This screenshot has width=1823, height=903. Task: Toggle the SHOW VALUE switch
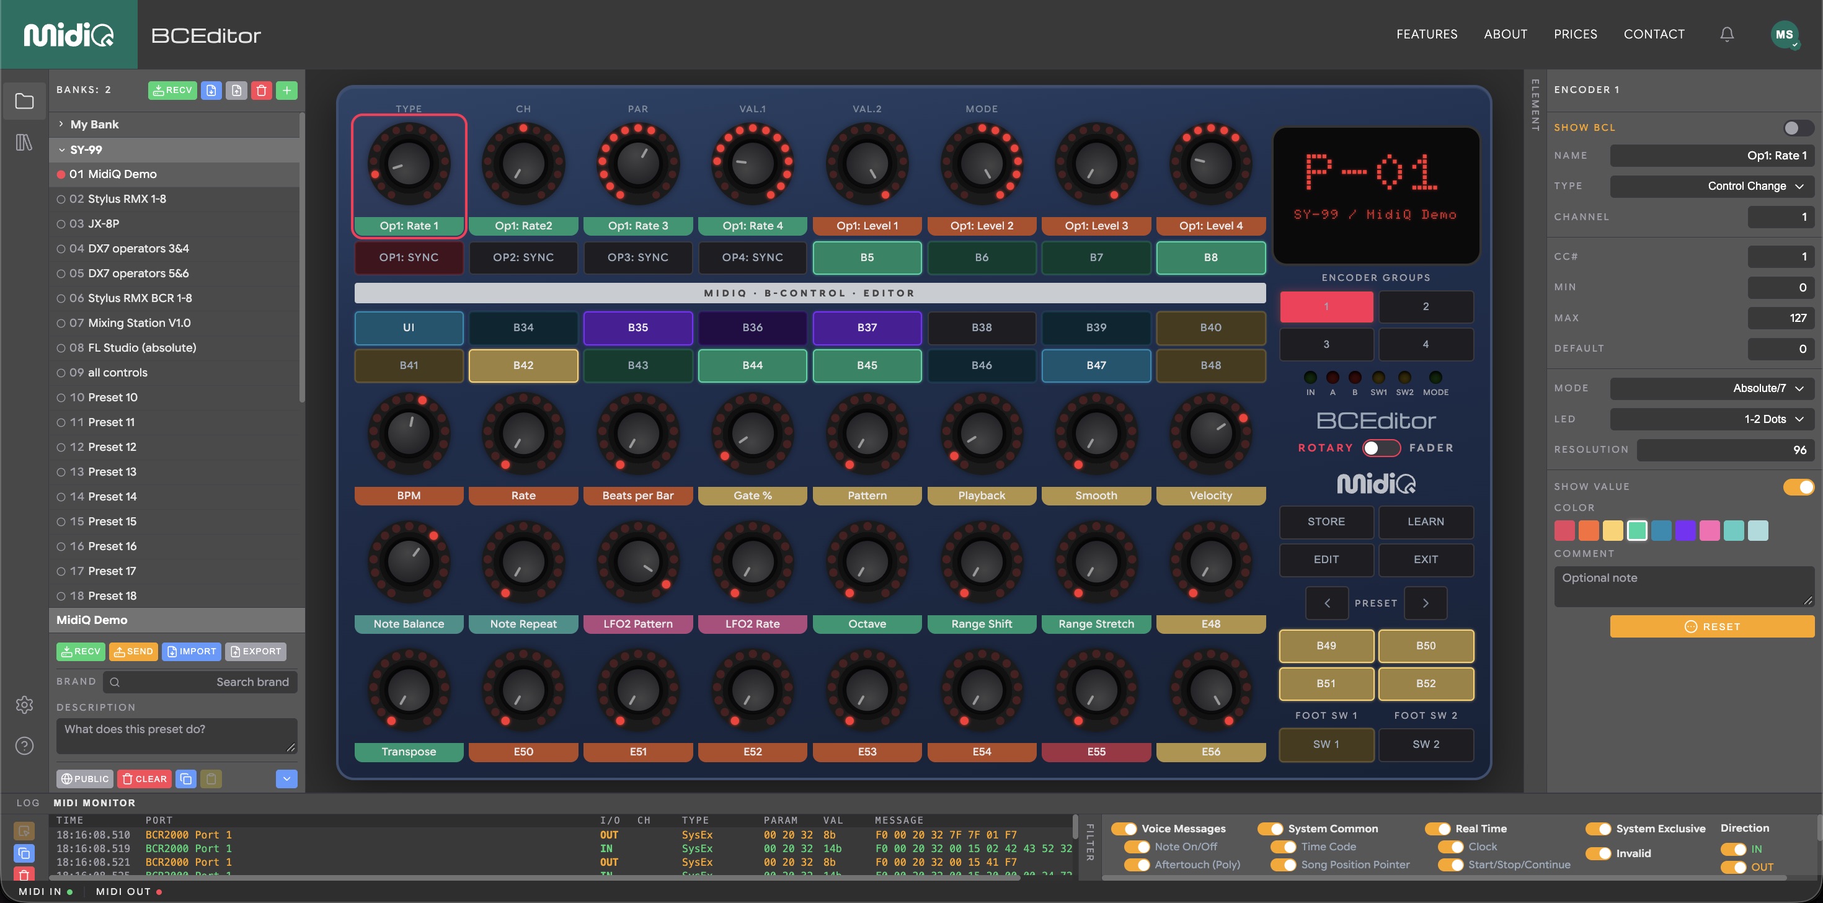(1798, 487)
